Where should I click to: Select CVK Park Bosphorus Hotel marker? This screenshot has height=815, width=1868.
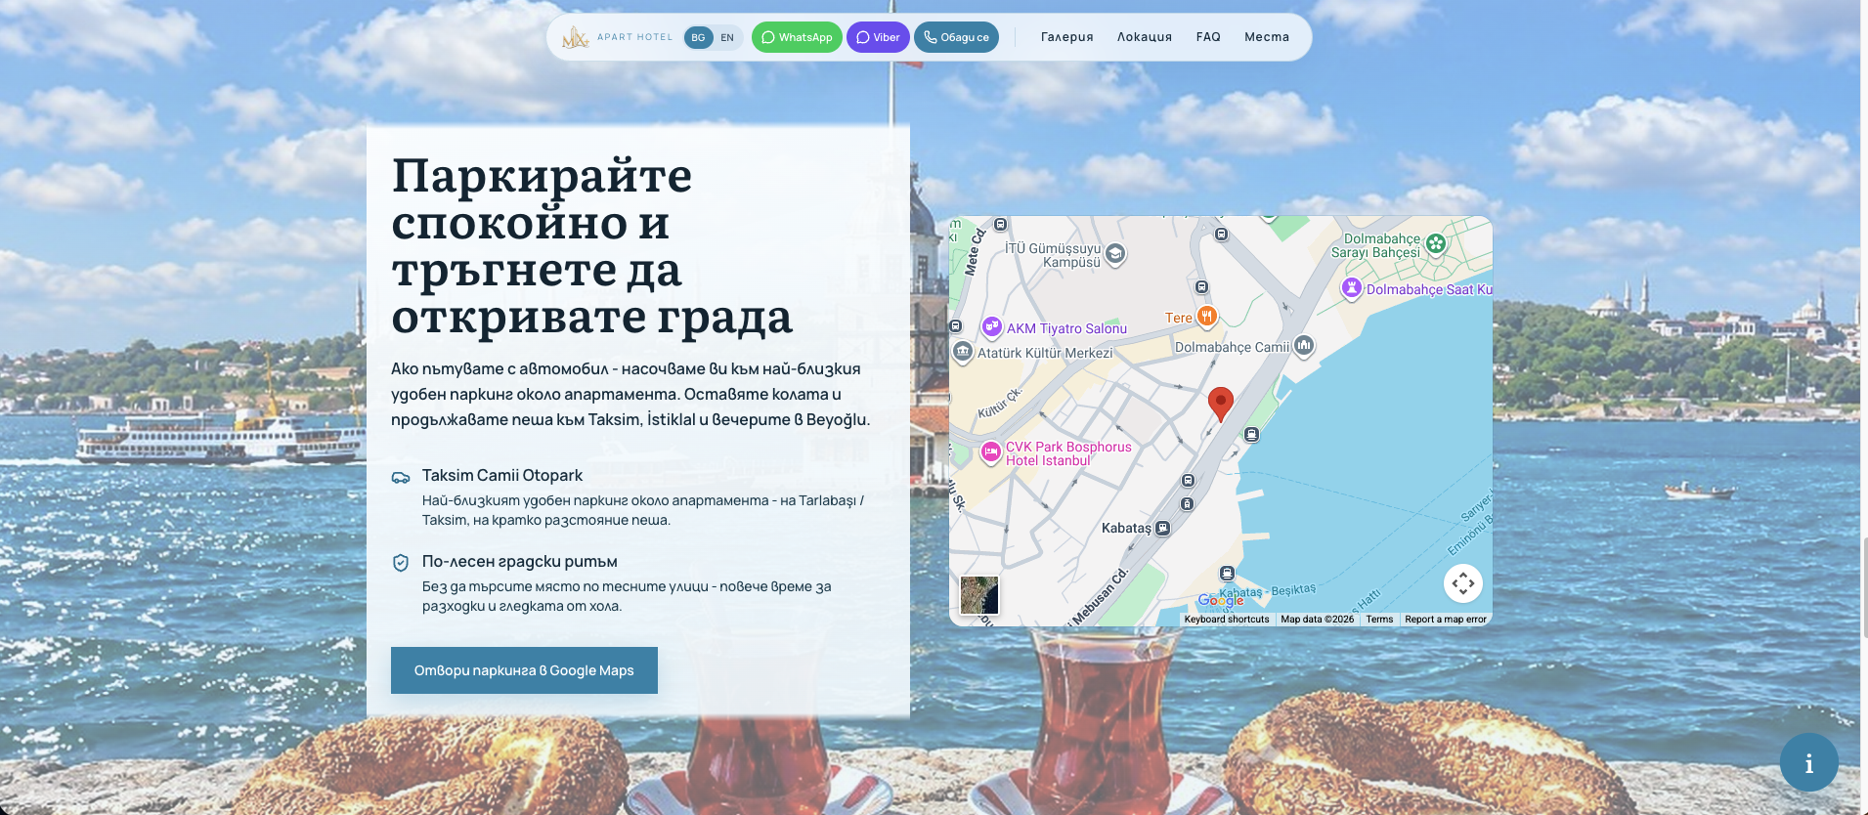(991, 451)
